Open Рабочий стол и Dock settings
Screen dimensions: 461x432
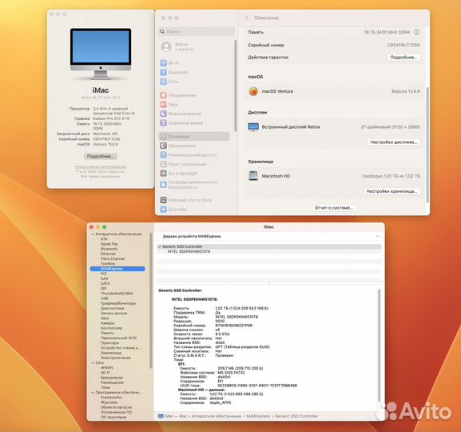pos(186,200)
